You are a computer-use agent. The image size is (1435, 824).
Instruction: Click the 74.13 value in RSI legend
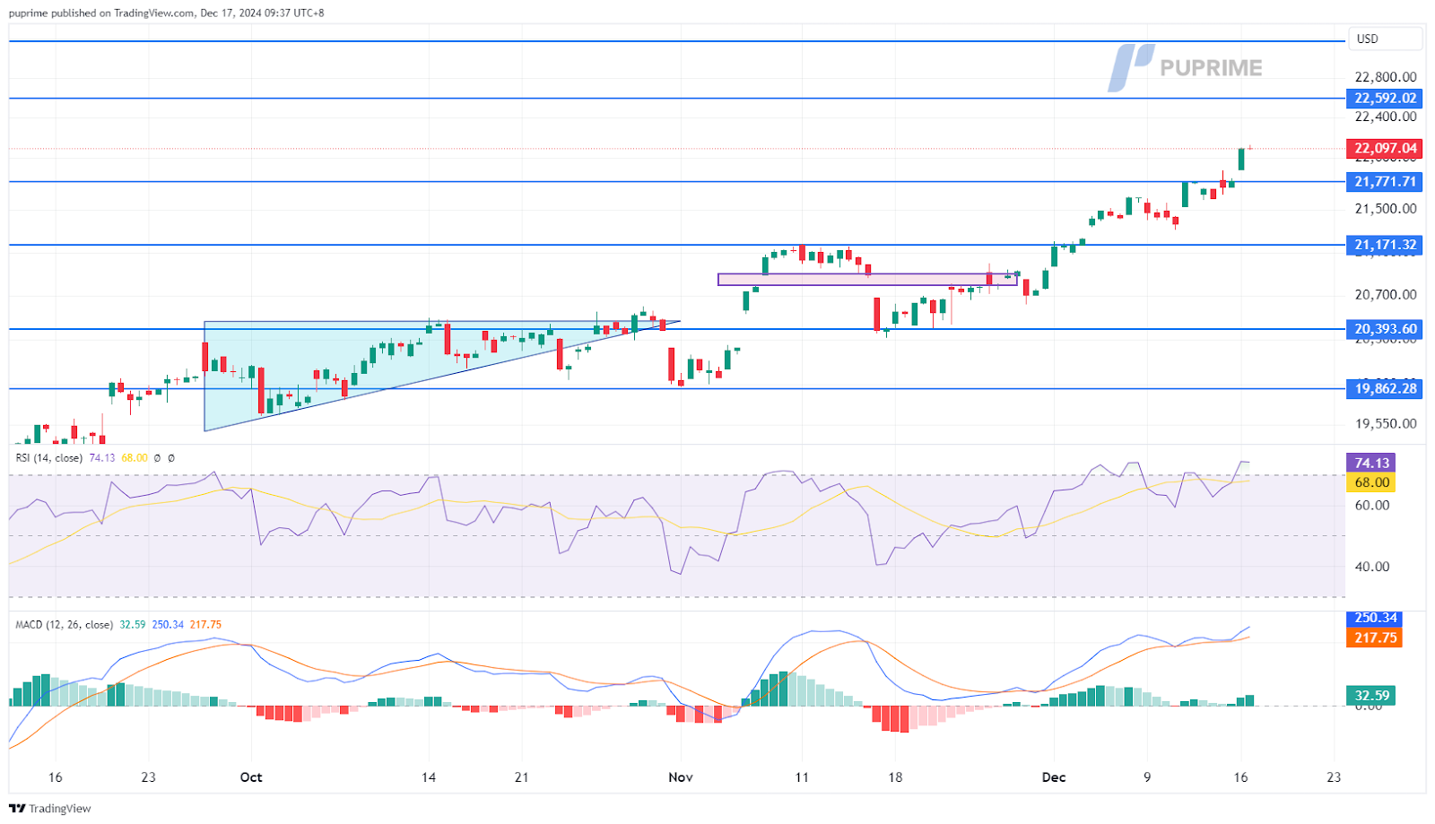(102, 458)
